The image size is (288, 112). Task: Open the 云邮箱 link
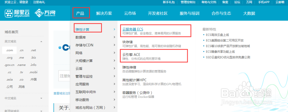(x=280, y=2)
